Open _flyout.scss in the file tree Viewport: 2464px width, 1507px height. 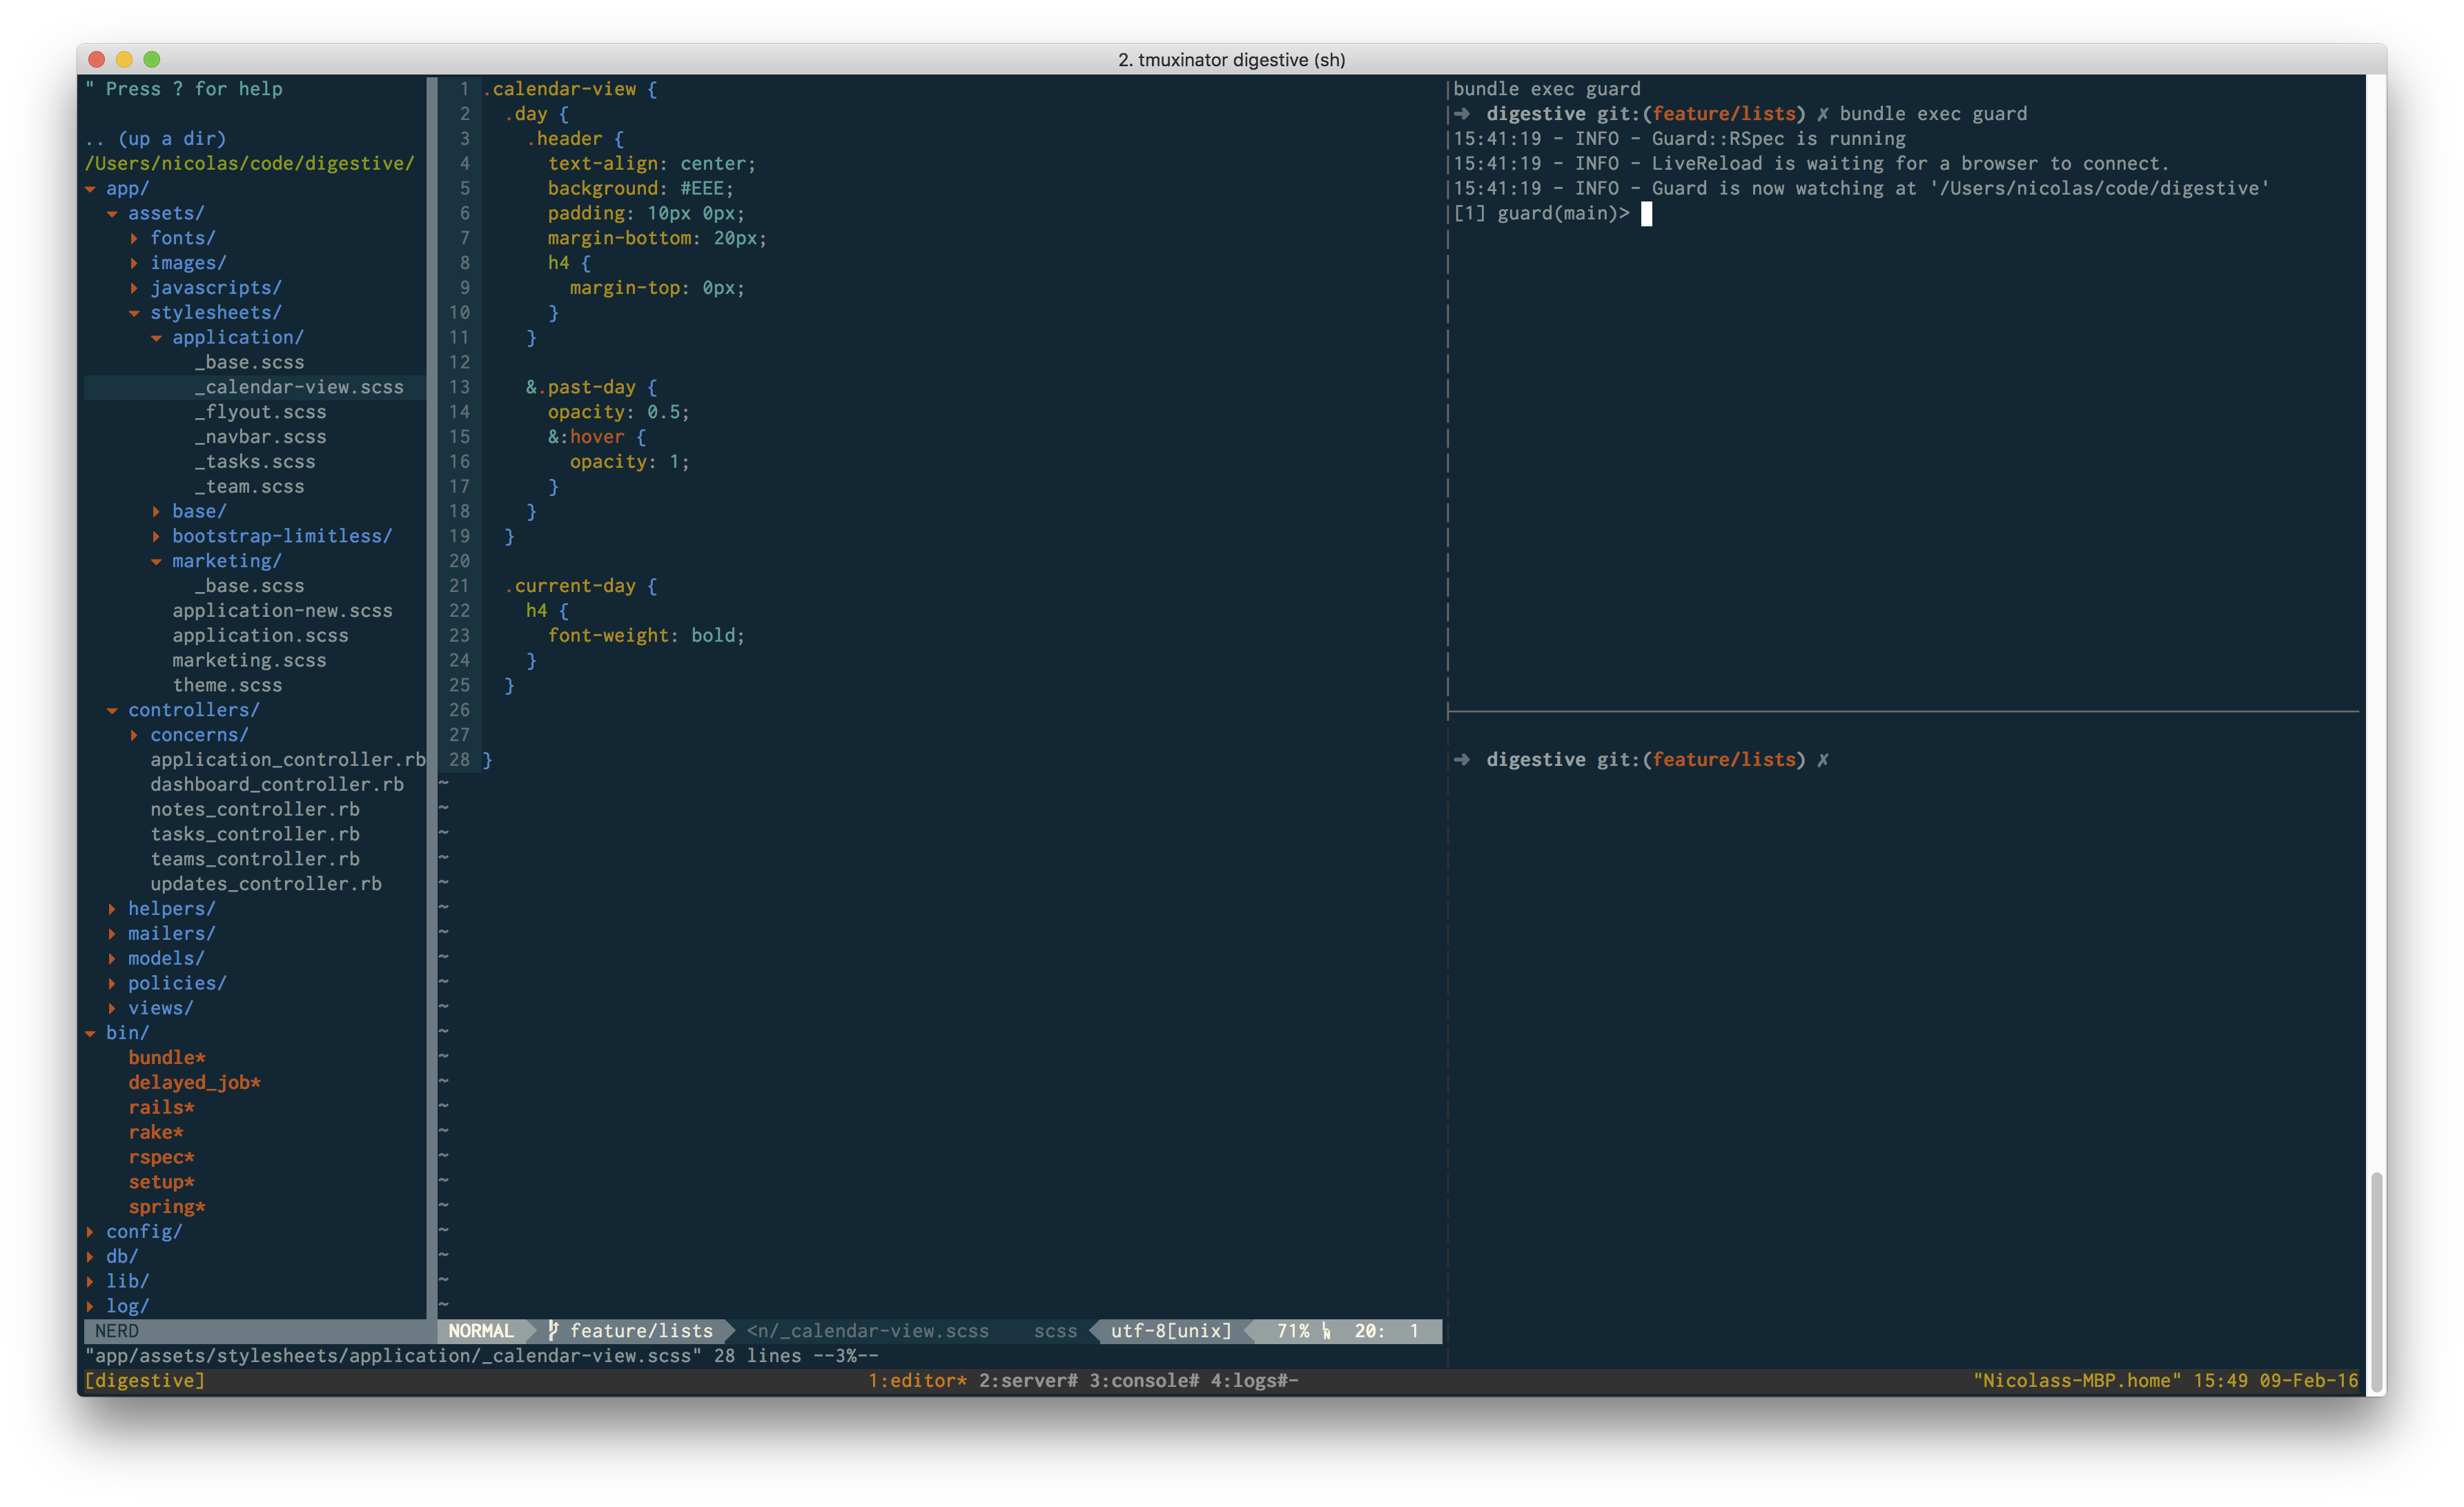260,412
